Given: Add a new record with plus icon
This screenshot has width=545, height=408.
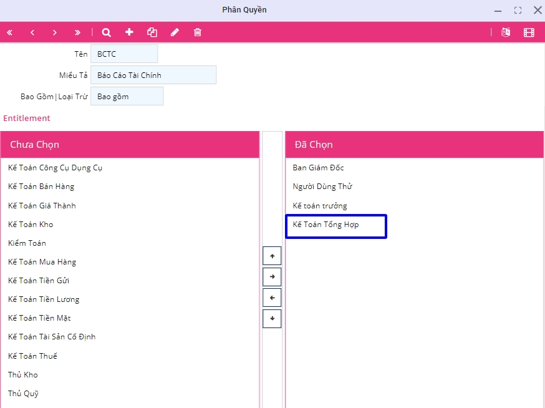Looking at the screenshot, I should point(129,32).
